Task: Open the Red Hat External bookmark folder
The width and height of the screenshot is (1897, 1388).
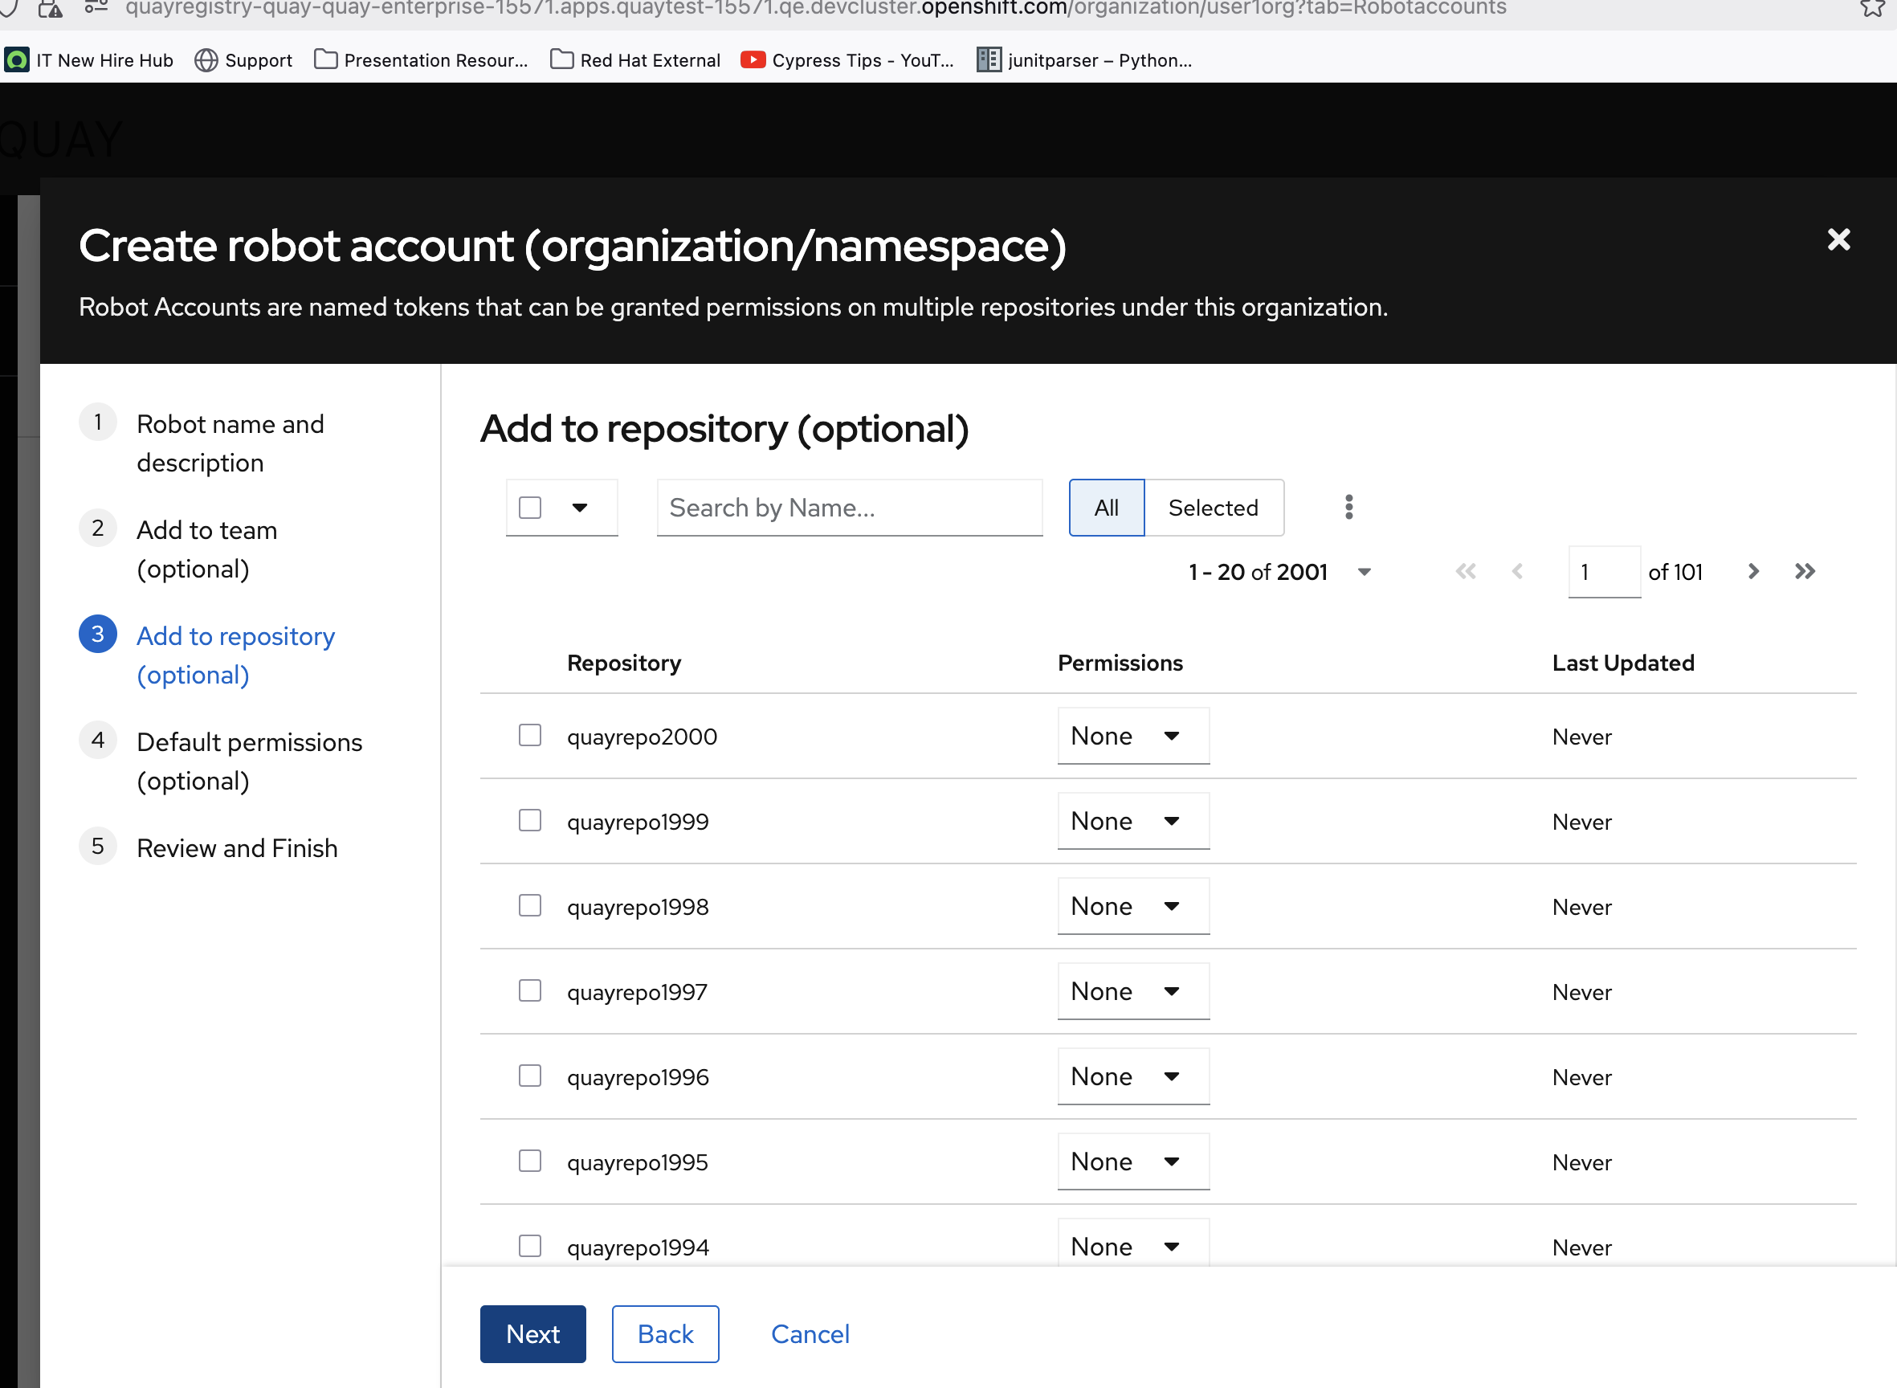Action: pyautogui.click(x=635, y=60)
